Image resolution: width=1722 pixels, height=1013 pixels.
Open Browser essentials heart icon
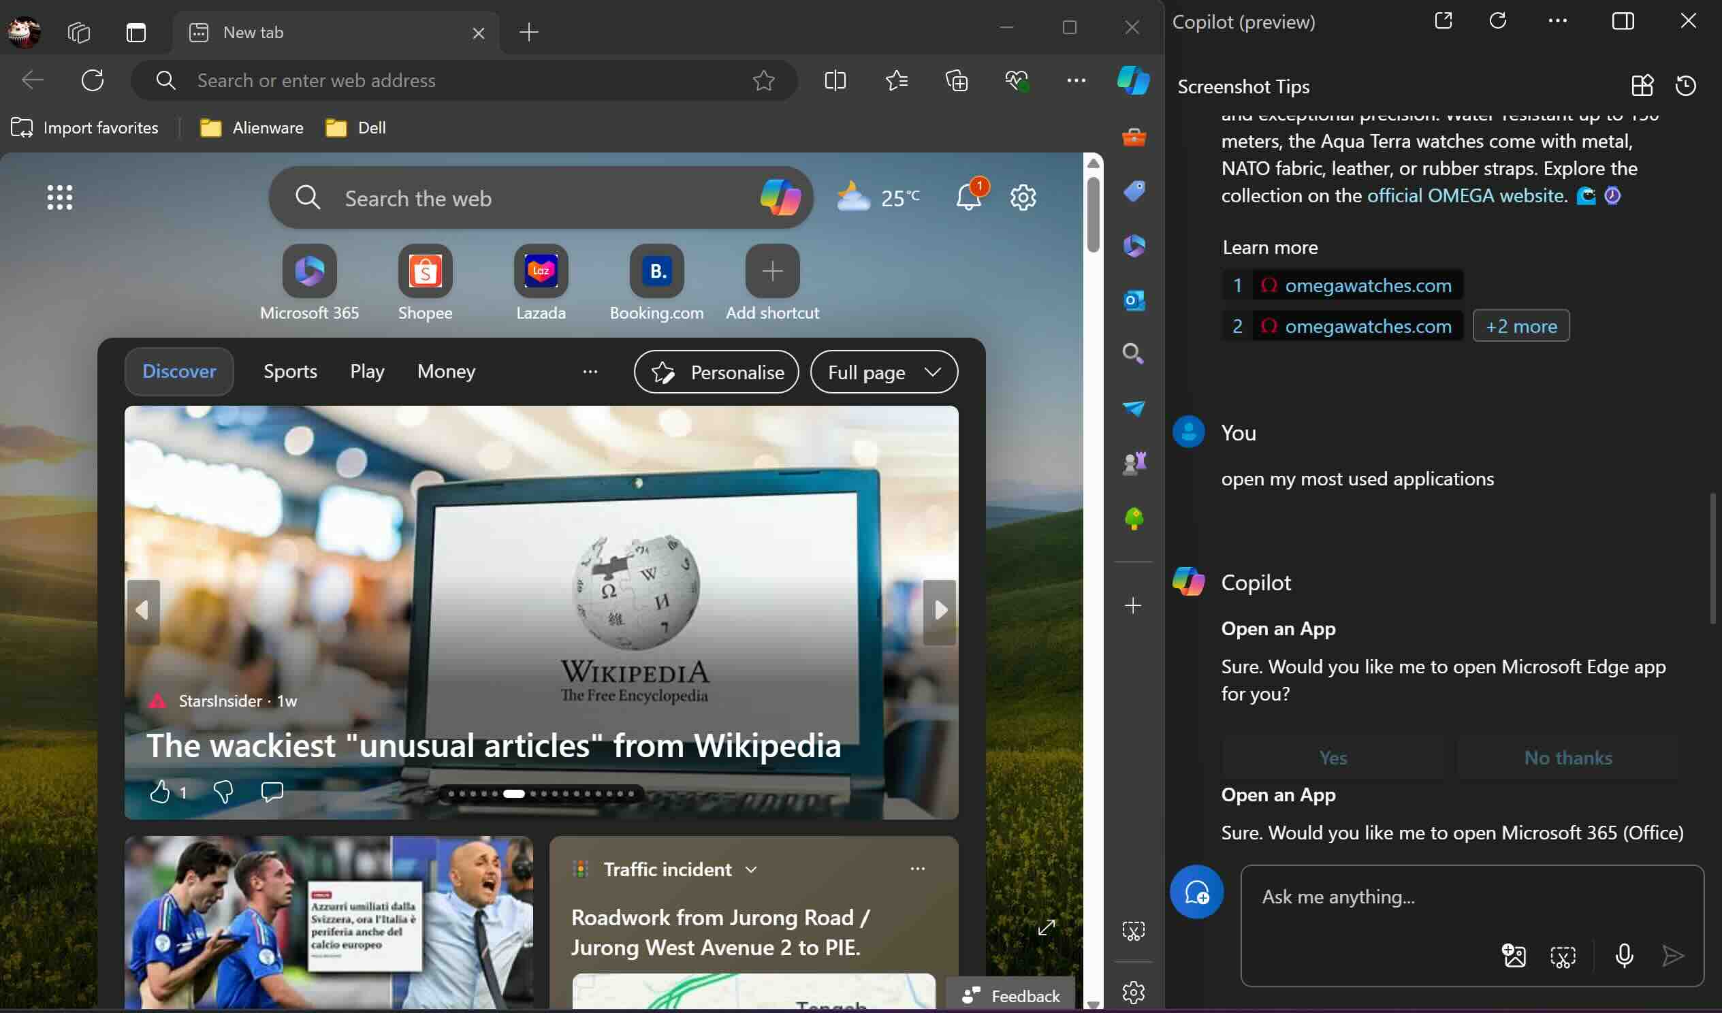[x=1017, y=80]
